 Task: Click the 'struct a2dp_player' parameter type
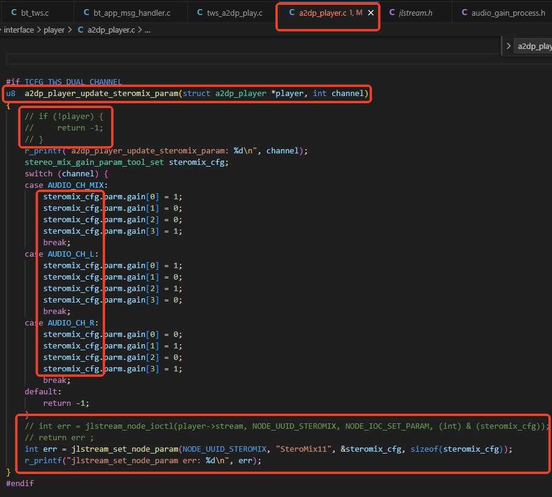[x=224, y=94]
